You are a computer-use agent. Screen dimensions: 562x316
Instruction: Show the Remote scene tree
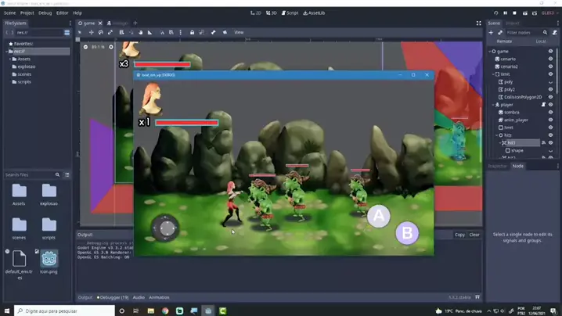pyautogui.click(x=504, y=41)
